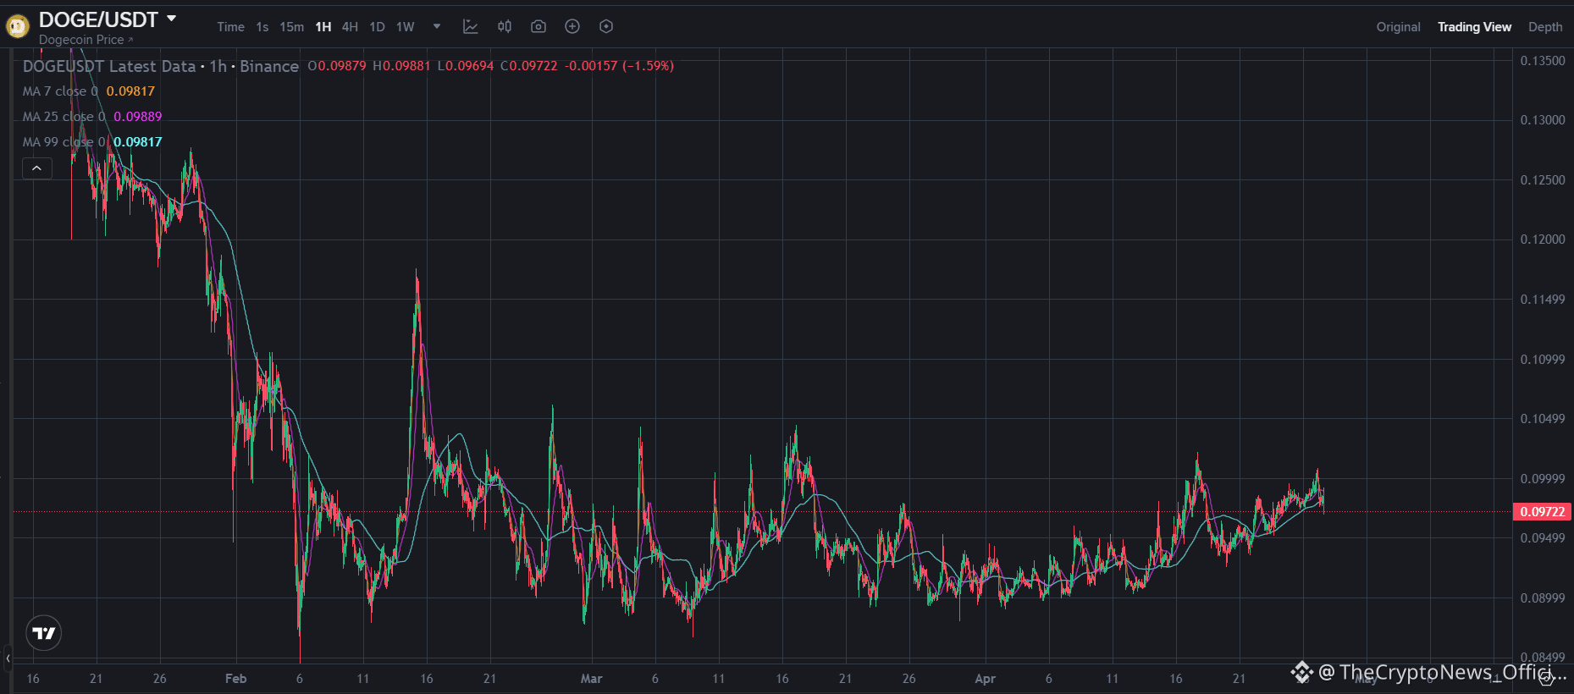
Task: Click the 0.10999 price scale label
Action: 1543,360
